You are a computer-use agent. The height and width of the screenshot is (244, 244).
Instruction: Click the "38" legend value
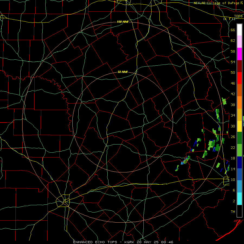[233, 105]
